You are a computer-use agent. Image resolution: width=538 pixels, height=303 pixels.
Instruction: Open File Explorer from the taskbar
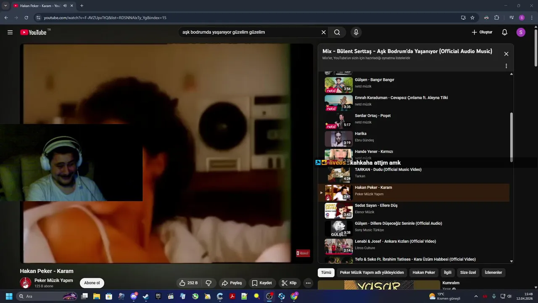pos(96,296)
